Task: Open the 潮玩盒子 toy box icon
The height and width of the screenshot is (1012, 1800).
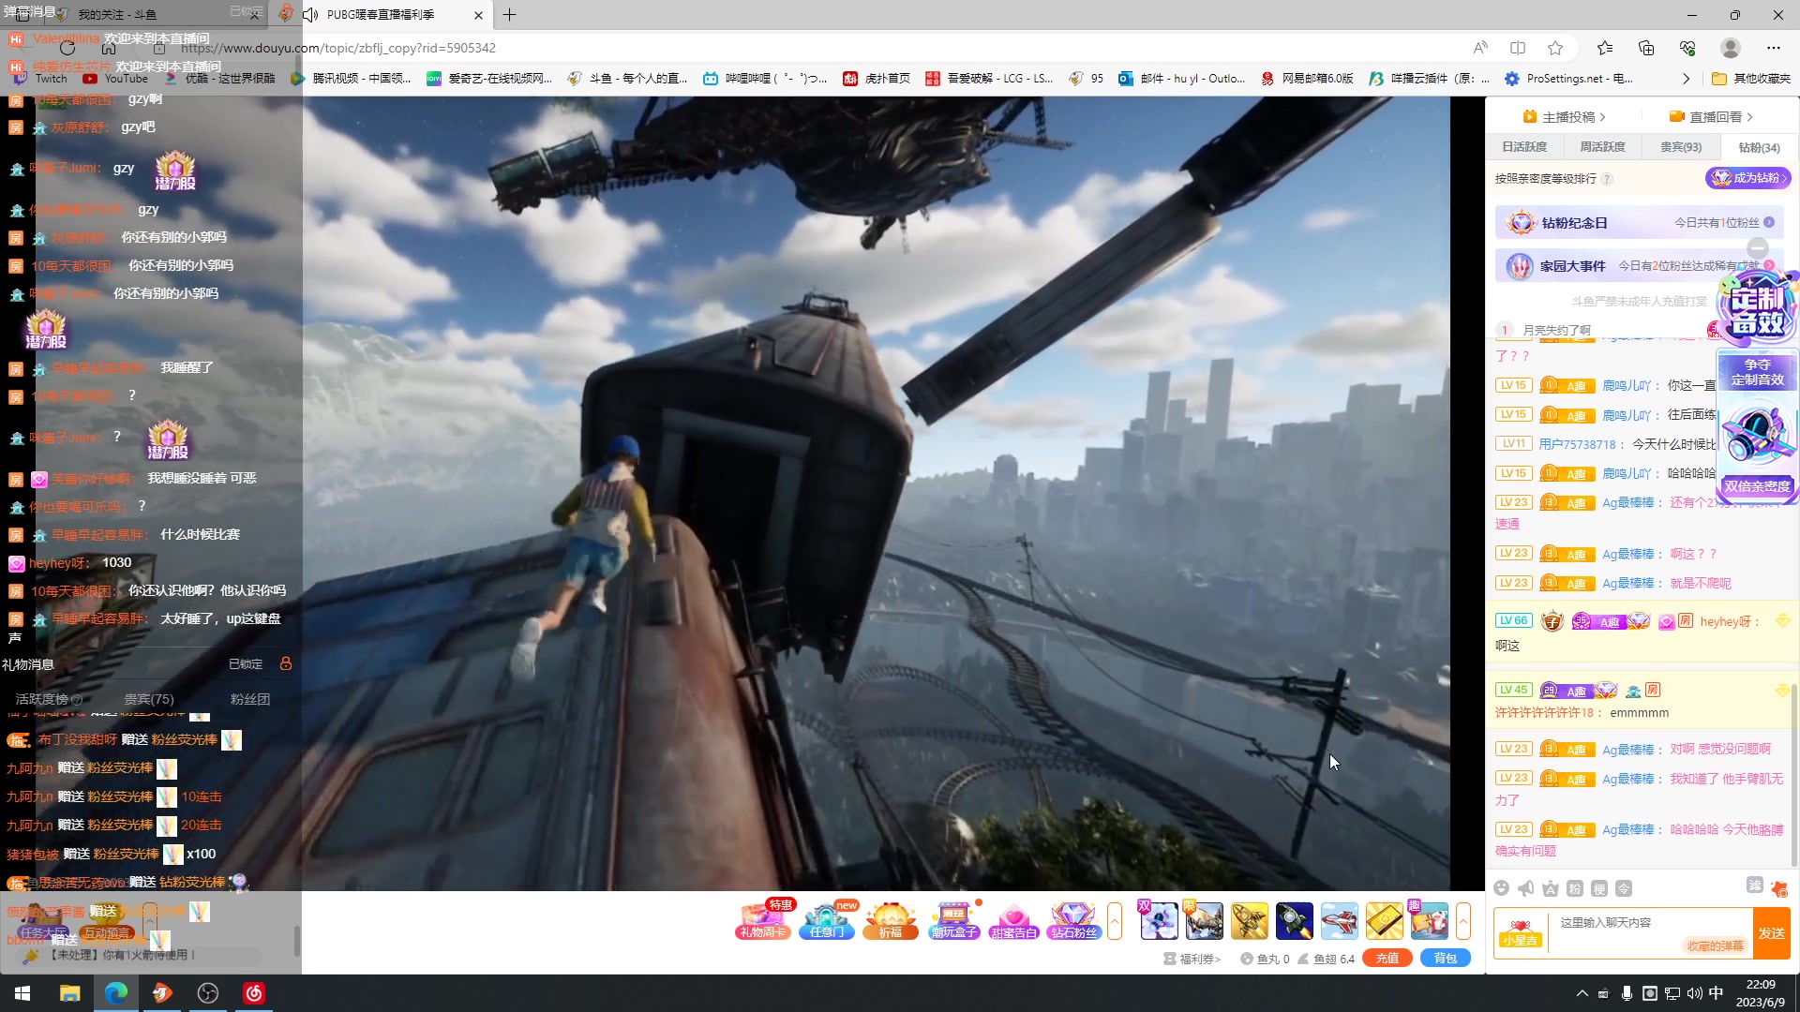Action: tap(953, 920)
